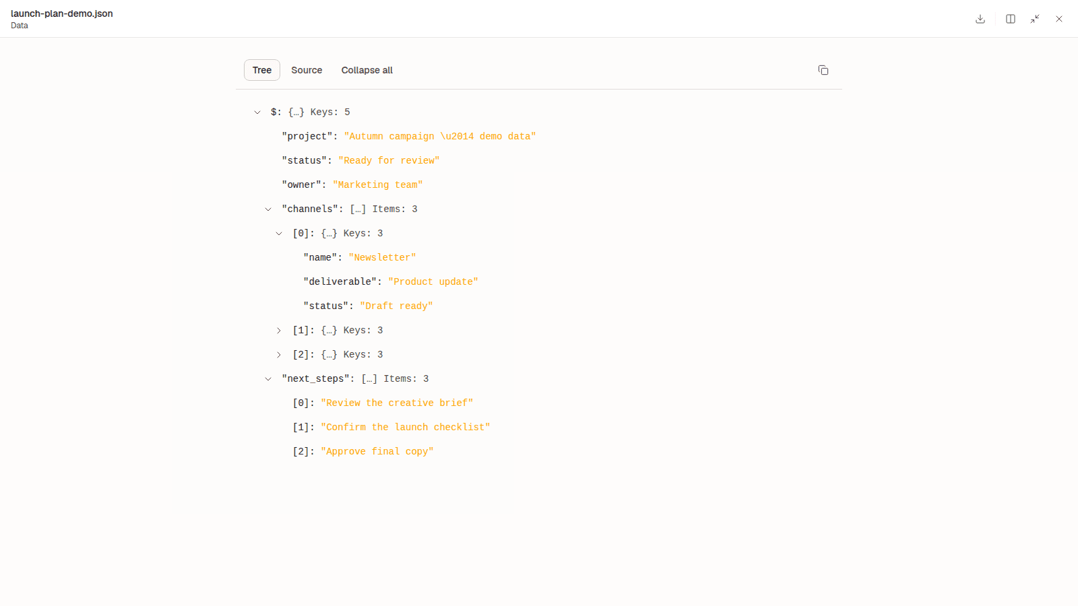Expand the channels [2] object chevron
Viewport: 1078px width, 606px height.
click(x=279, y=355)
